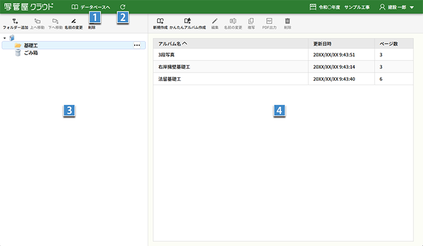
Task: Select the ごみ箱 trash folder
Action: [26, 53]
